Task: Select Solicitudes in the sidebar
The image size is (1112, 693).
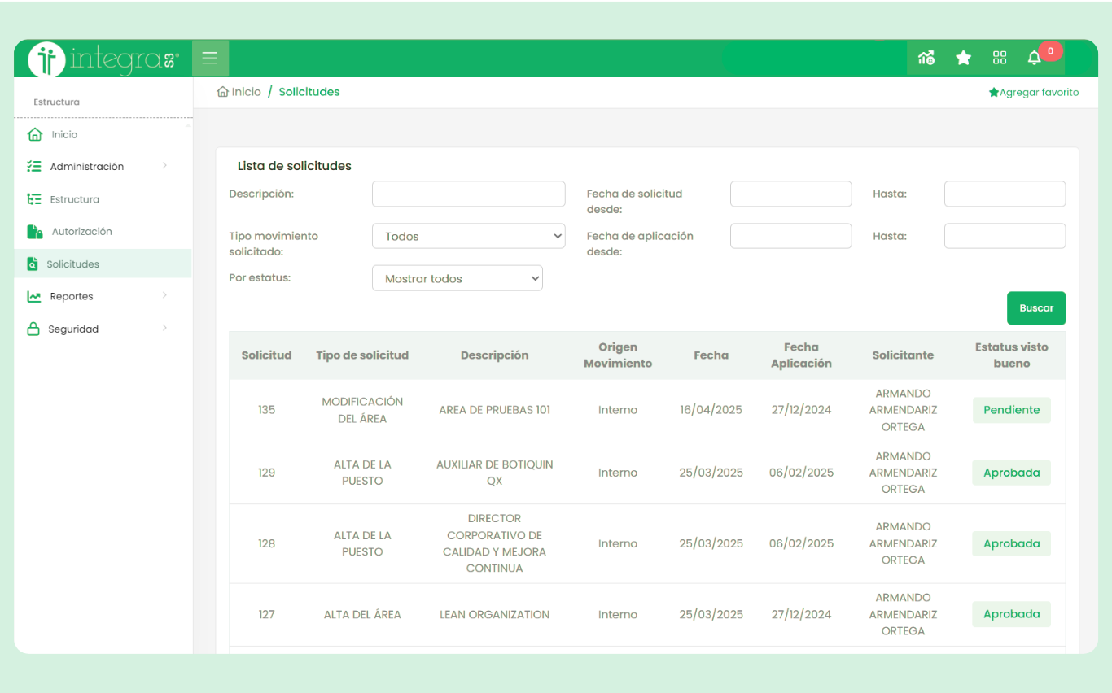Action: (x=73, y=264)
